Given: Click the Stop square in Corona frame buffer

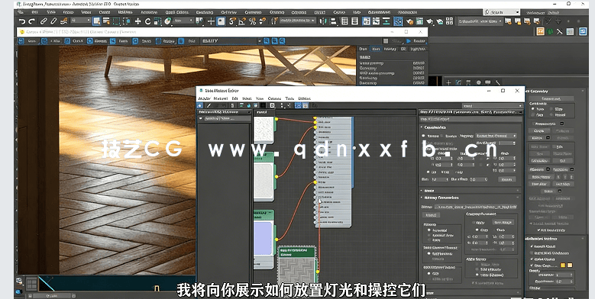Looking at the screenshot, I should pos(386,41).
